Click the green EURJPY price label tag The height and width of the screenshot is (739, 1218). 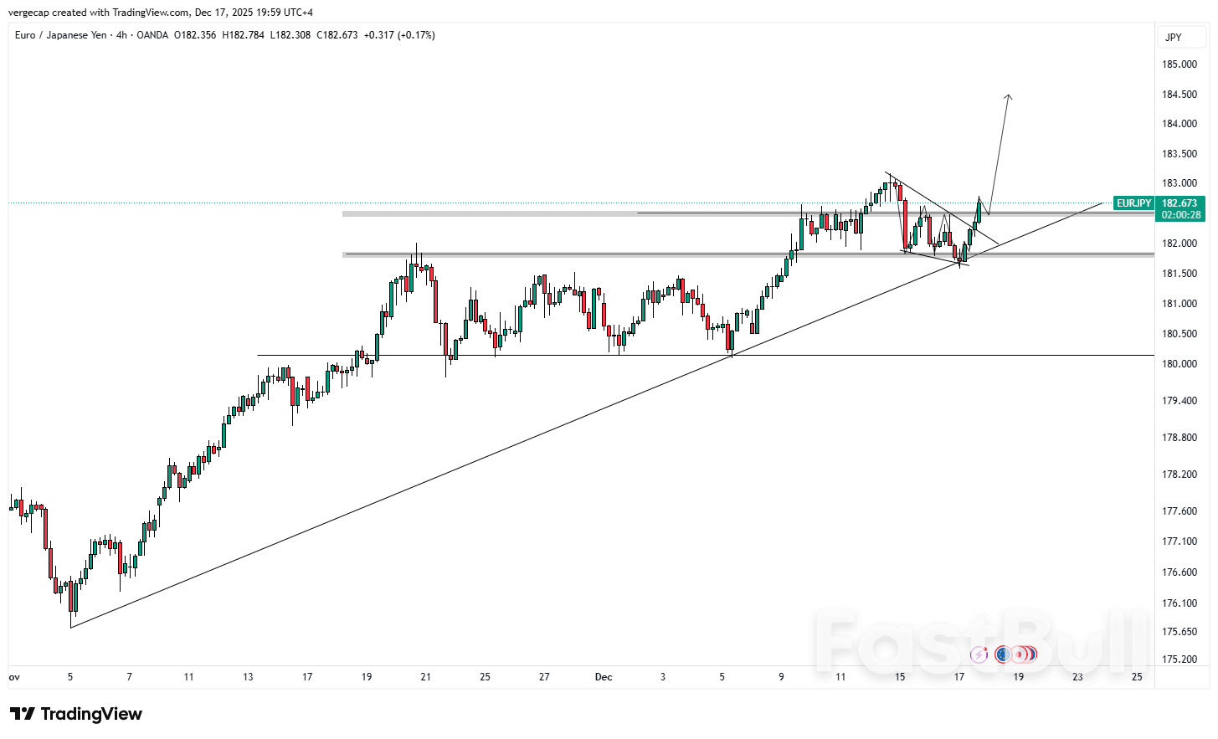click(x=1133, y=203)
